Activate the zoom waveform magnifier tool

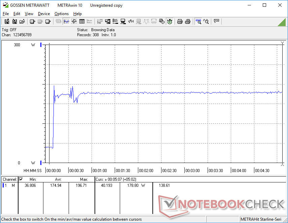198,21
